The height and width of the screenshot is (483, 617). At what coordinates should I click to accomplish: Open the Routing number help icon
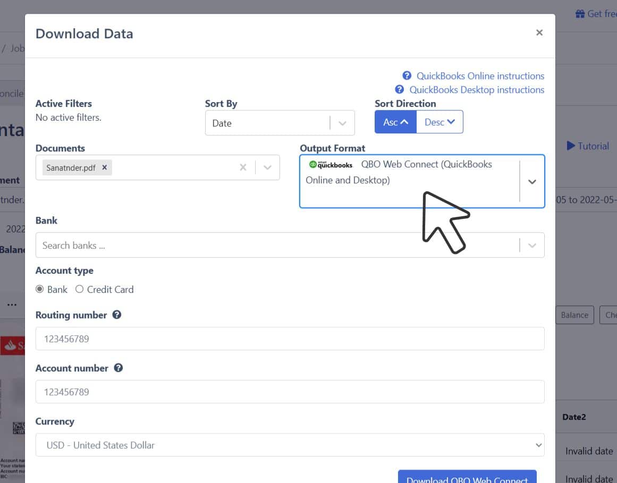pos(116,315)
